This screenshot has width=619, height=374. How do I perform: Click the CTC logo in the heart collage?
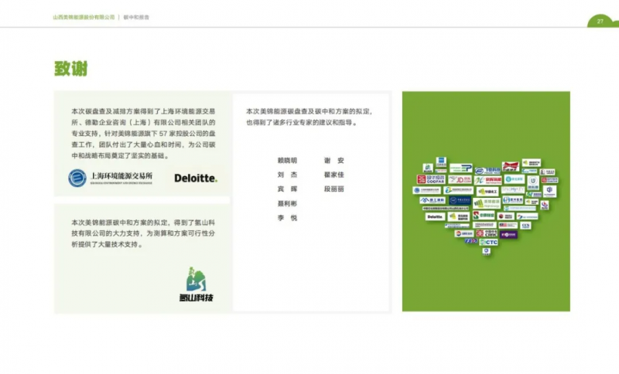[x=489, y=243]
